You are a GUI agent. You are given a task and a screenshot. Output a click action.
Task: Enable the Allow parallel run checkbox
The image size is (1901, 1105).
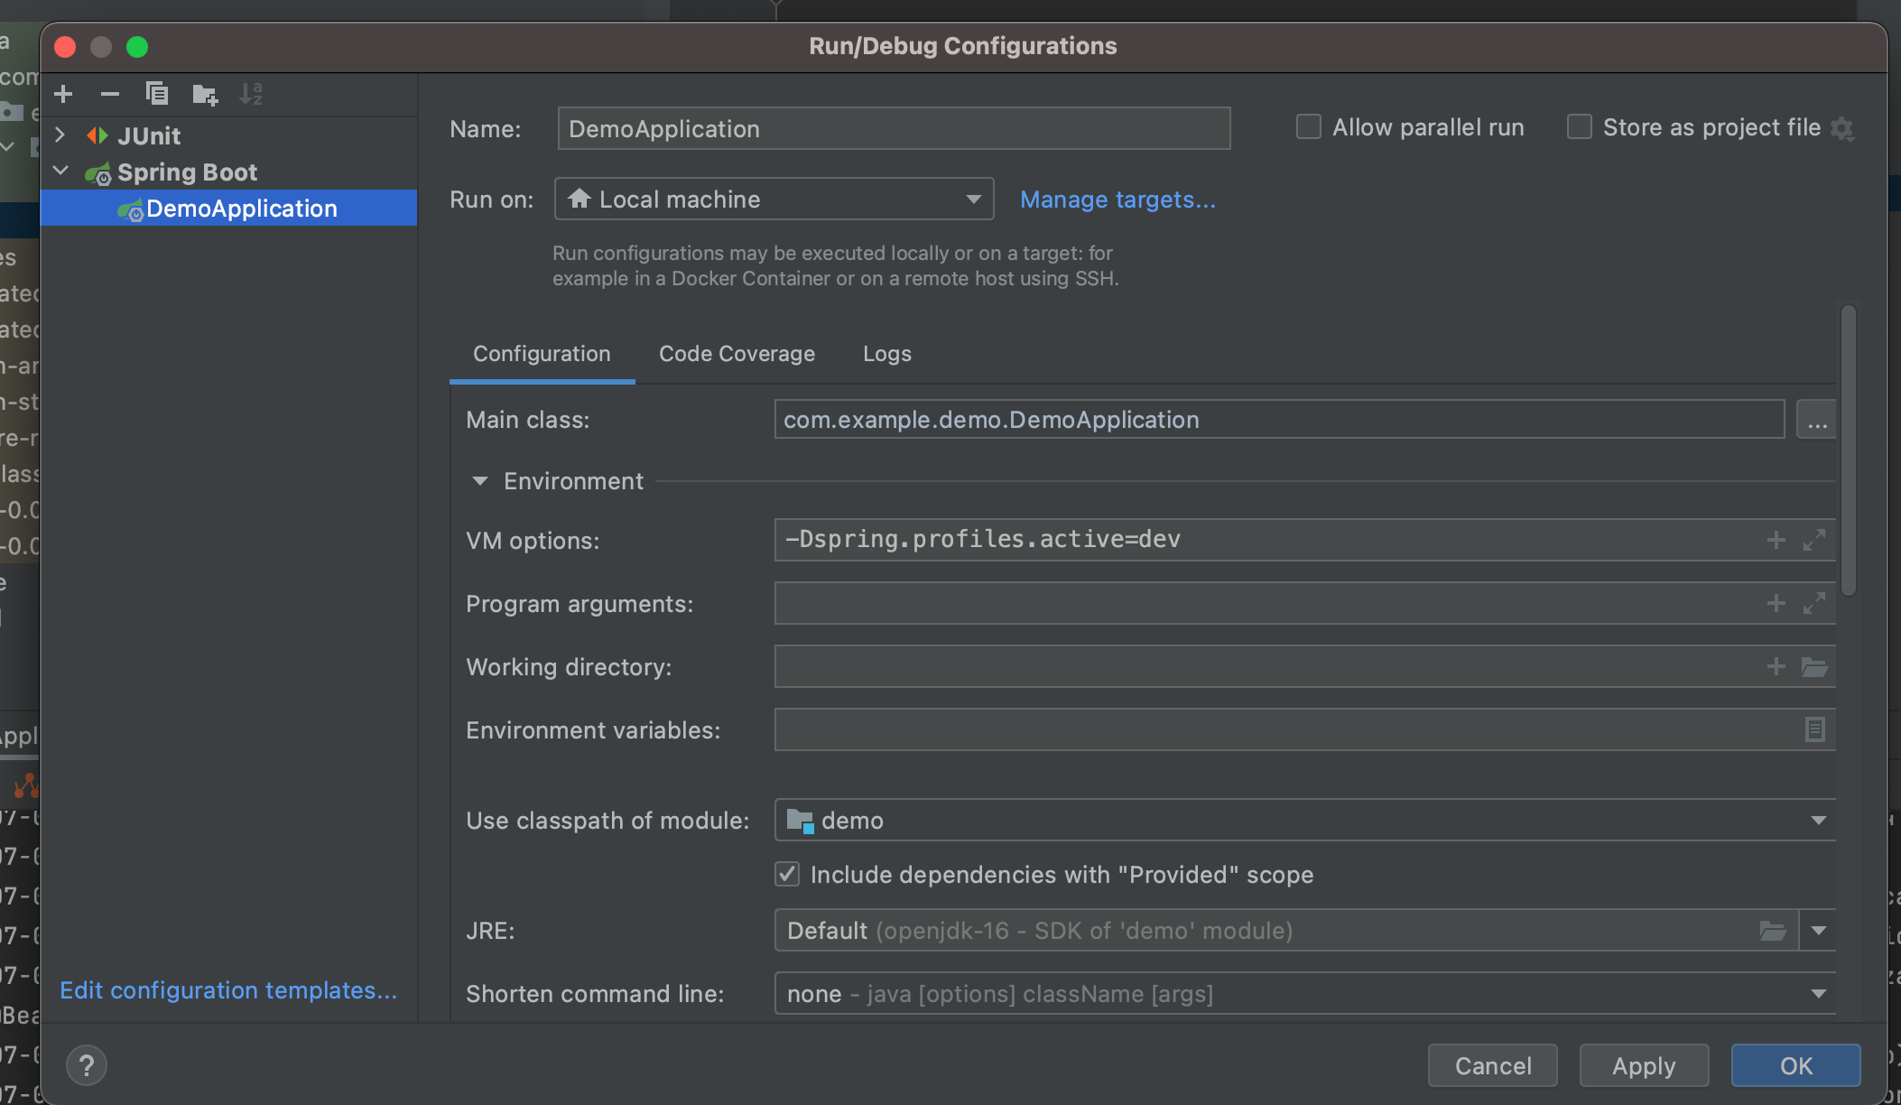click(x=1308, y=127)
